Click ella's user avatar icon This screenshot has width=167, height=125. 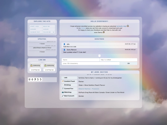click(64, 44)
